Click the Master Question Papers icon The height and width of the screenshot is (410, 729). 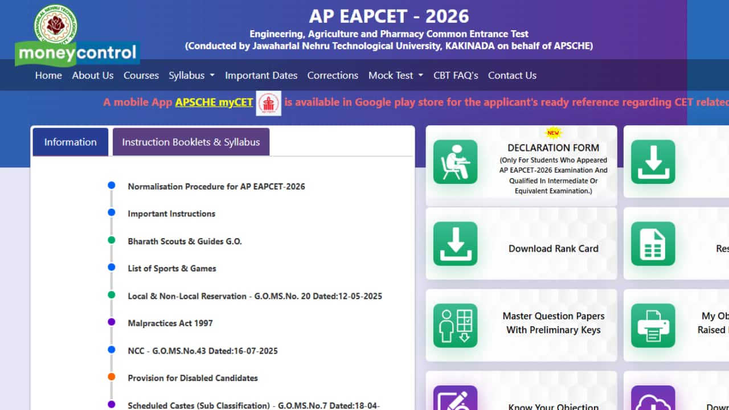455,325
